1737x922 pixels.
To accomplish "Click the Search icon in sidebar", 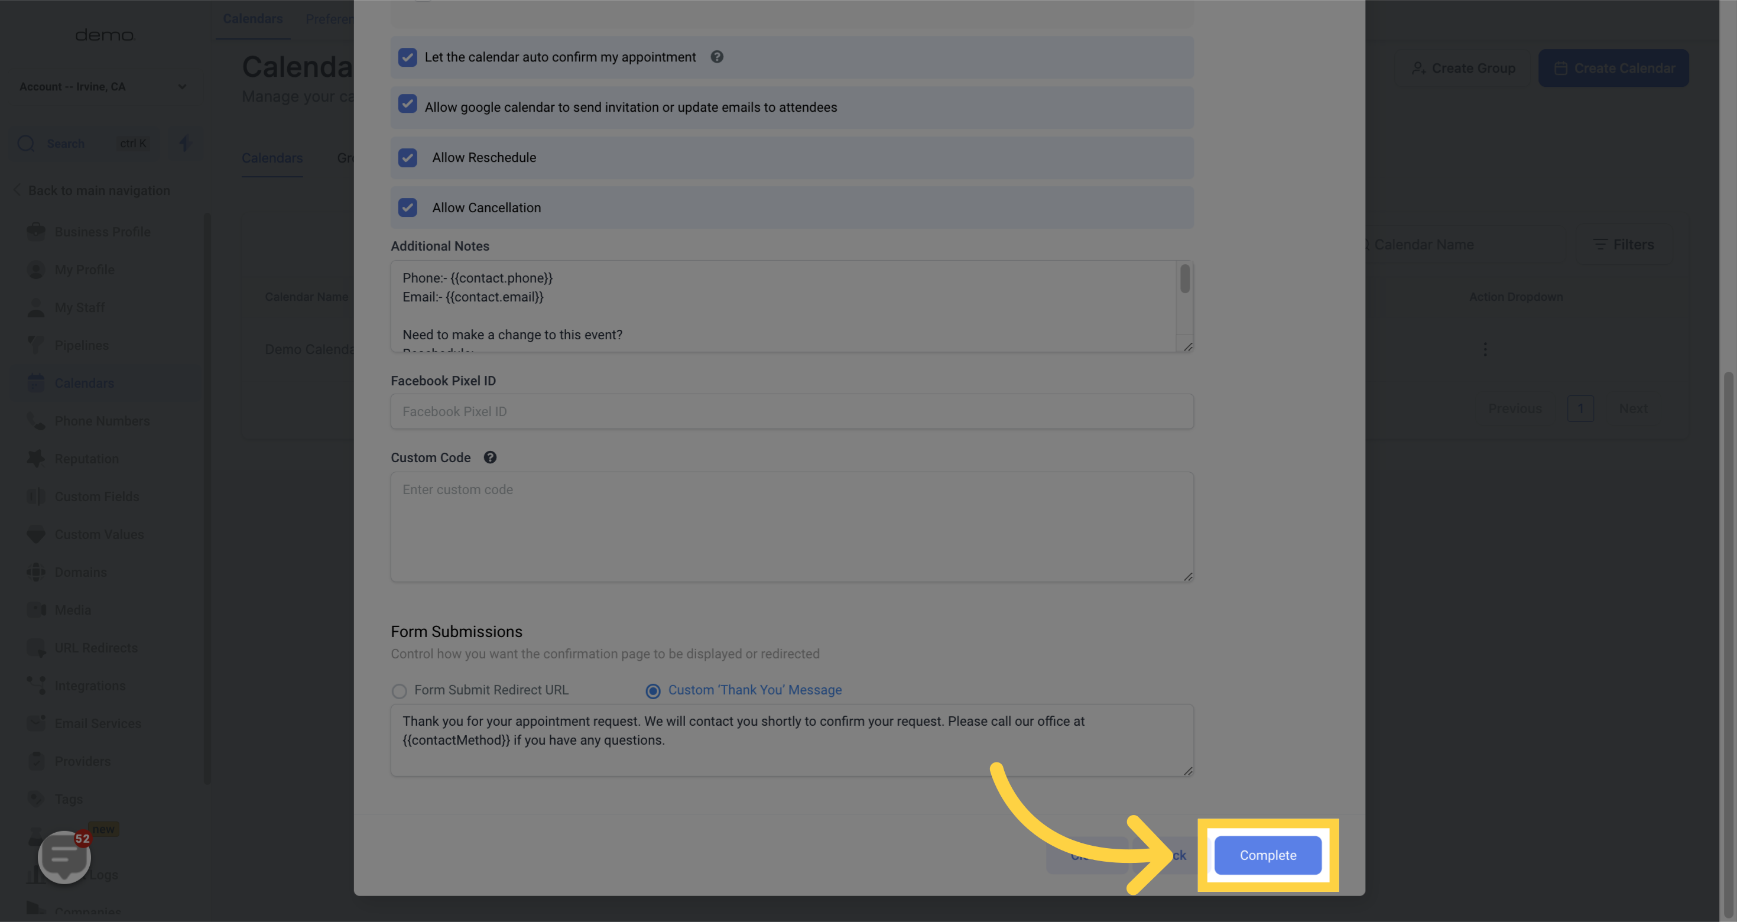I will click(x=25, y=142).
